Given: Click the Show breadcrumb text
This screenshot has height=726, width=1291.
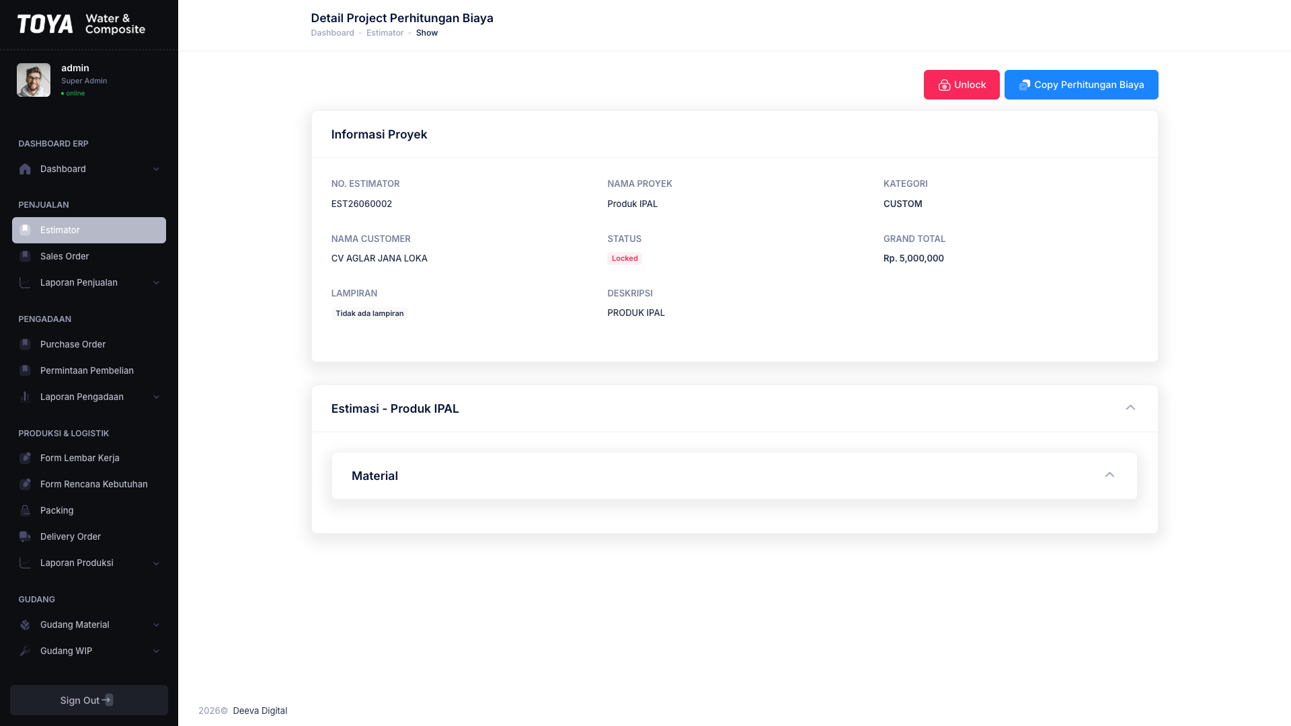Looking at the screenshot, I should tap(427, 33).
